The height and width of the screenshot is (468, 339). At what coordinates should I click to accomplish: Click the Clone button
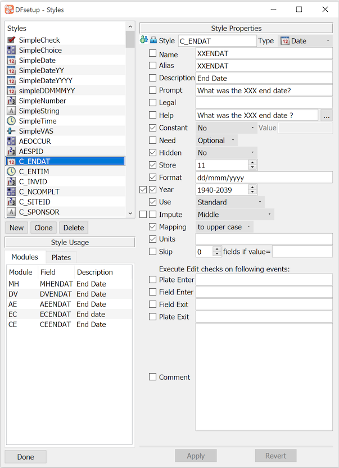click(x=43, y=228)
